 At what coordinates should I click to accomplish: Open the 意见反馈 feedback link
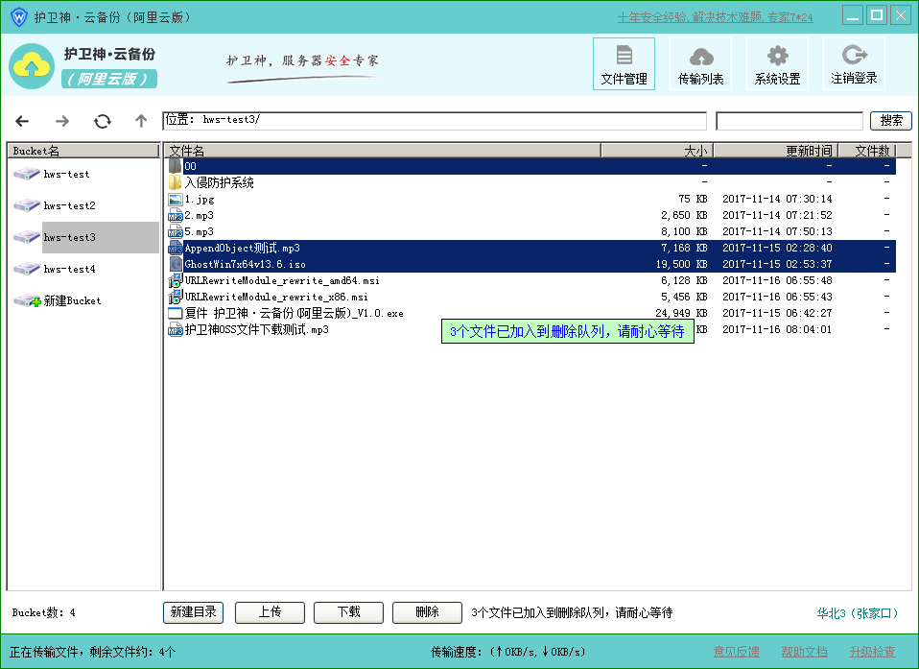736,652
